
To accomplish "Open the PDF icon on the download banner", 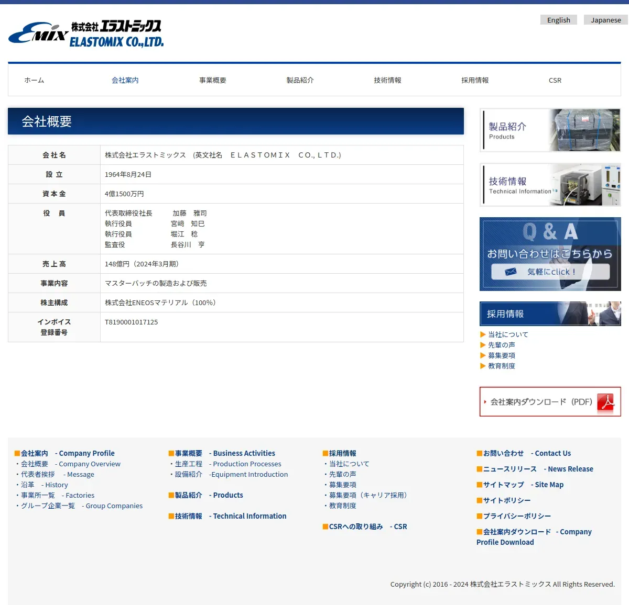I will coord(606,402).
